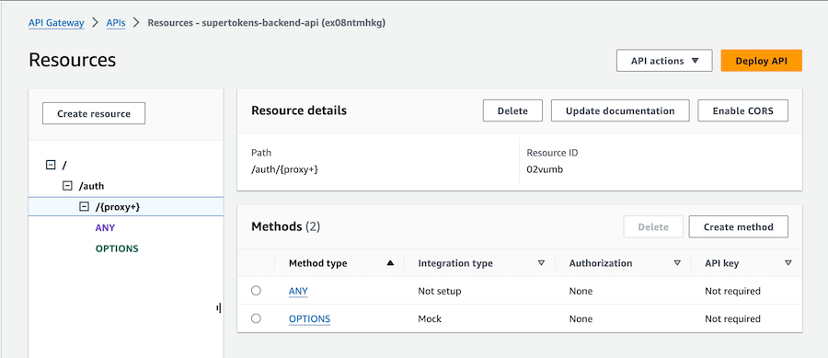Click the Resource details panel heading
The height and width of the screenshot is (358, 828).
299,110
